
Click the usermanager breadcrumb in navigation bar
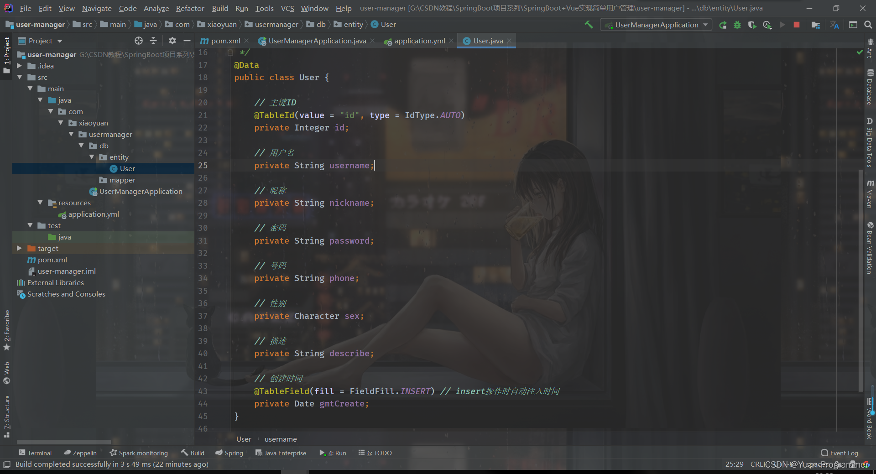276,25
